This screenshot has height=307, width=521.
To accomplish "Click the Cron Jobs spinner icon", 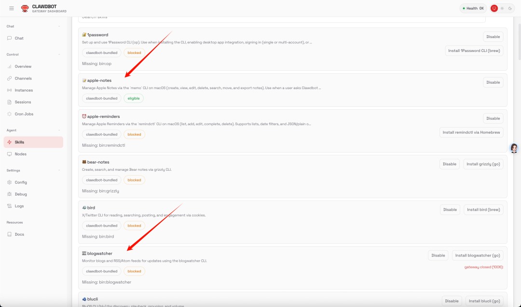I will (9, 114).
